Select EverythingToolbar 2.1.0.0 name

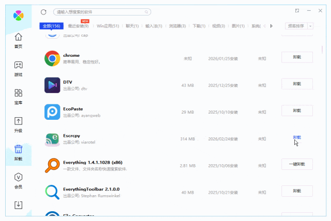point(91,189)
